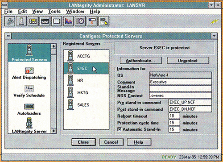Click the Protection cycle time minutes field
This screenshot has width=223, height=162.
[174, 123]
